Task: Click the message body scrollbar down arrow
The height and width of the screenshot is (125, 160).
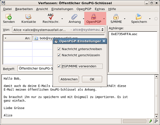Action: [x=157, y=117]
